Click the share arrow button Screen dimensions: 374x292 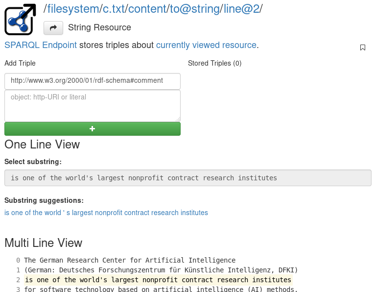tap(53, 28)
